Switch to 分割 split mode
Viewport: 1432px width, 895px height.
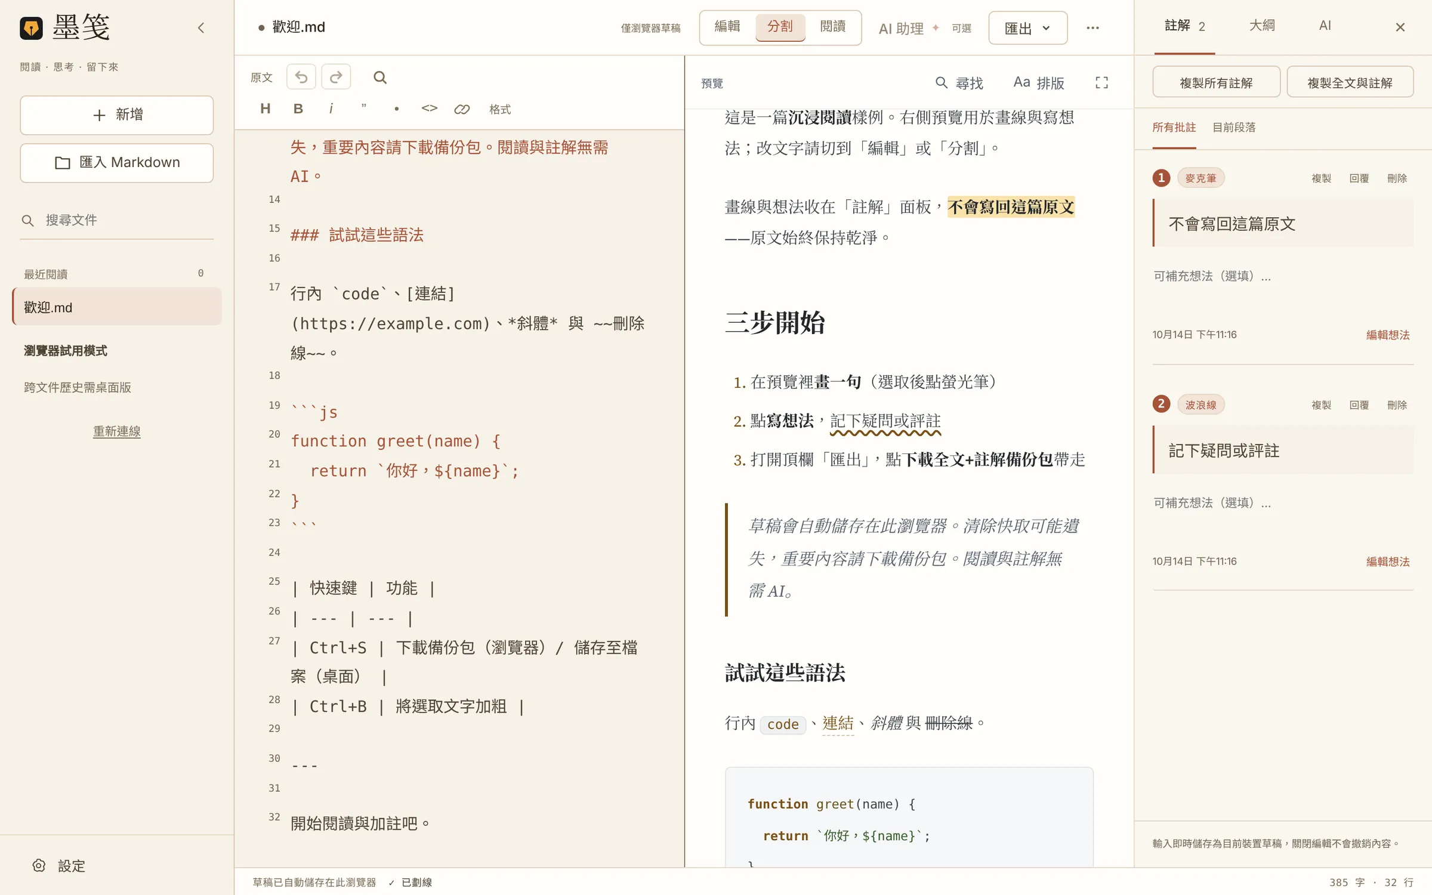coord(780,27)
